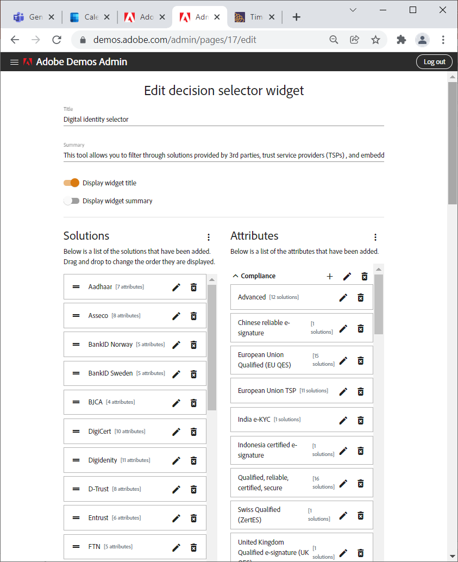Click the page vertical scrollbar thumb

click(x=452, y=143)
